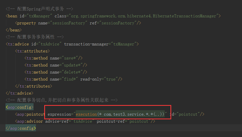Click the txAdvice id value
Screen dimensions: 242x137
[x=50, y=44]
